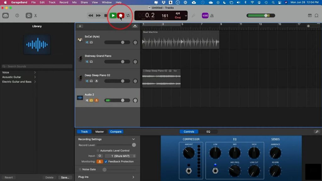Click the Save... button in Library
Viewport: 322px width, 181px height.
pyautogui.click(x=65, y=178)
